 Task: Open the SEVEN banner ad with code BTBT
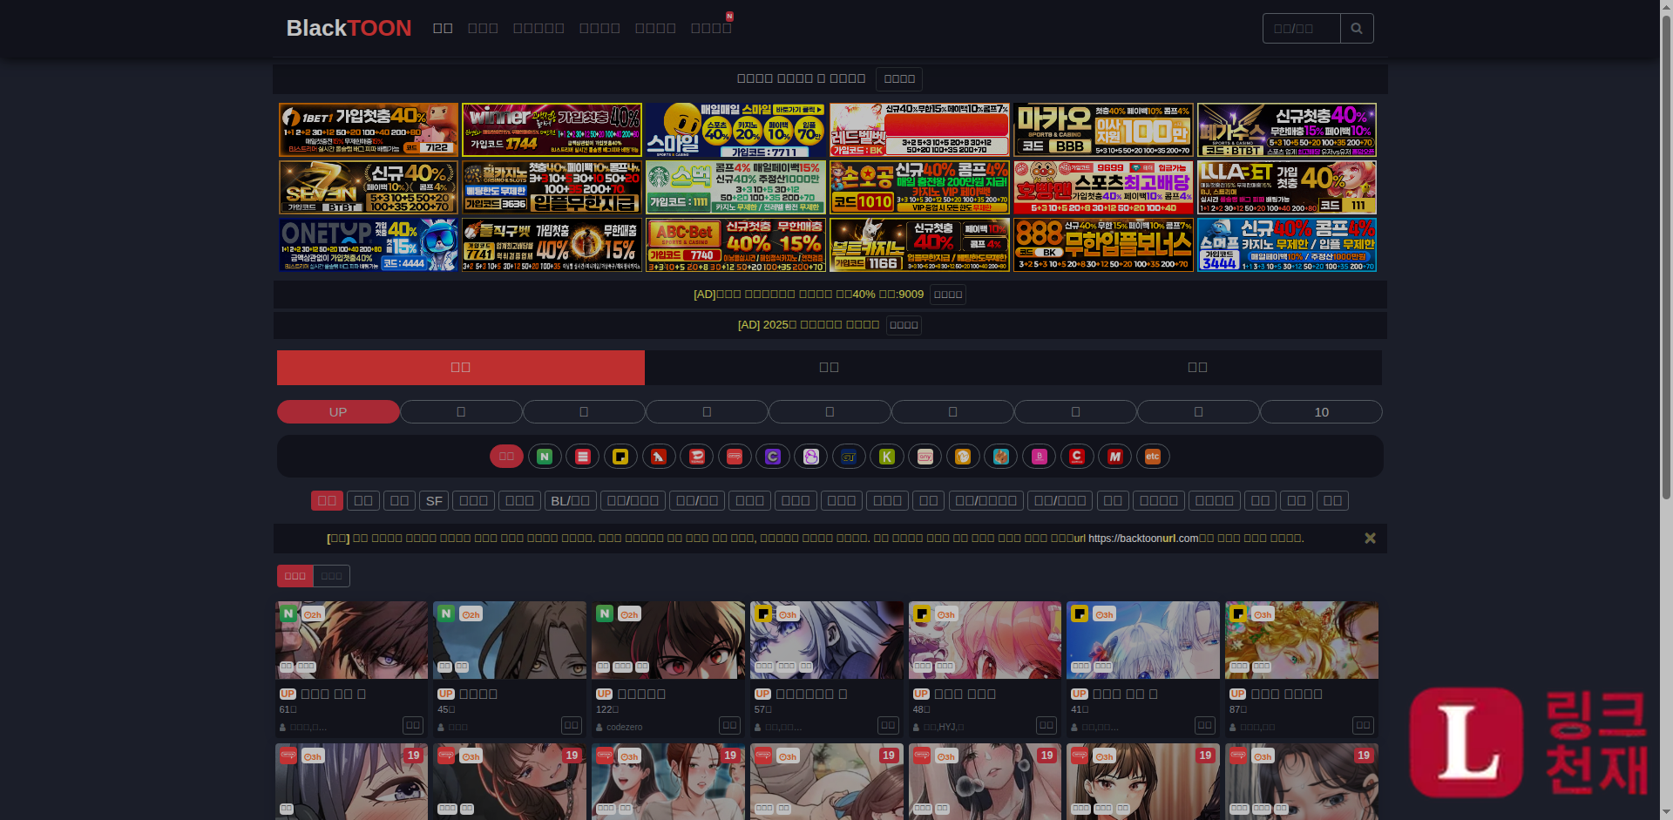tap(369, 187)
